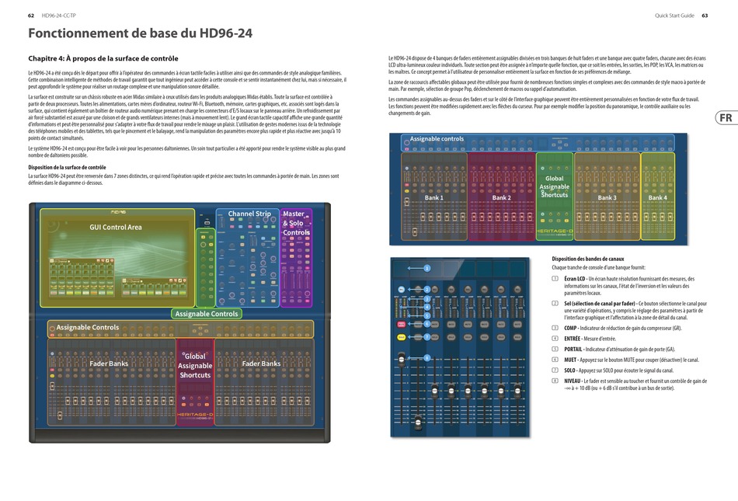Screen dimensions: 738x501
Task: Click the numbered box 2 before 'Sel'
Action: click(x=555, y=304)
